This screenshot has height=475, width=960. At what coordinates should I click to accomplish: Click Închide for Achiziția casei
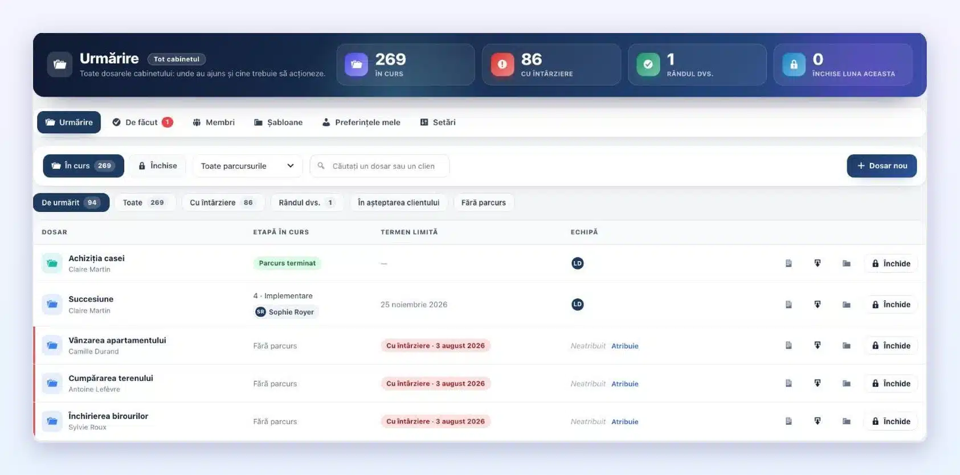click(x=891, y=263)
